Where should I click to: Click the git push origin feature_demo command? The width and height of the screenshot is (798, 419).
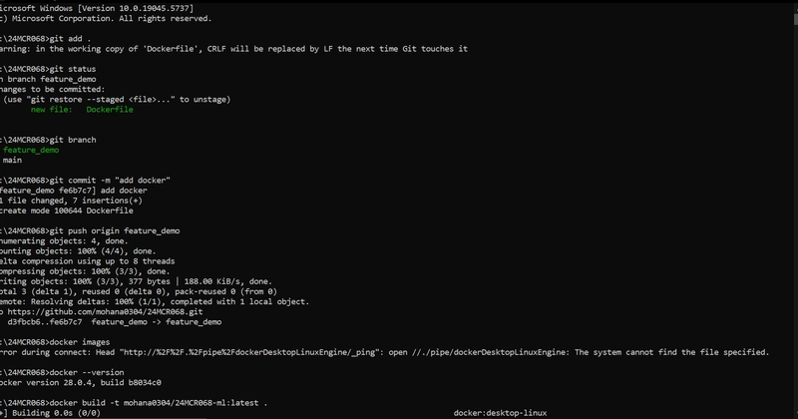point(114,230)
